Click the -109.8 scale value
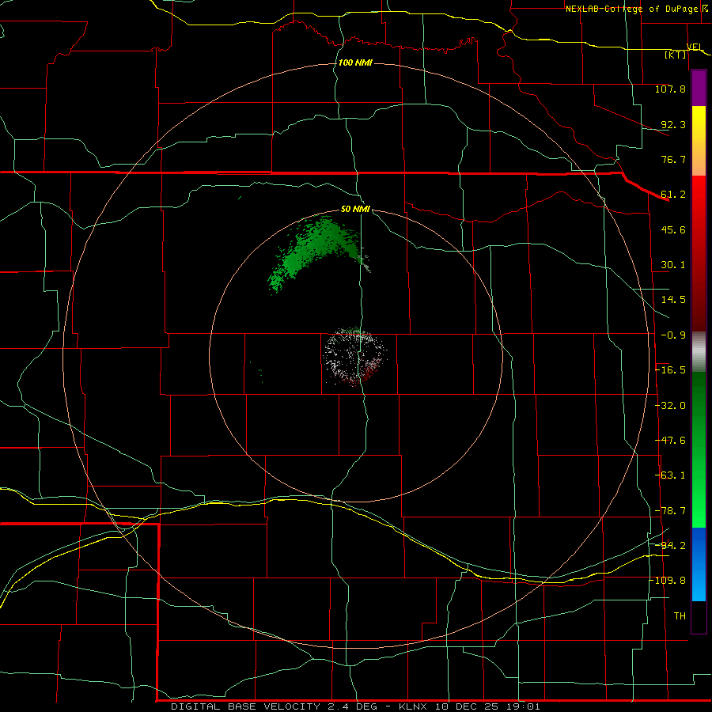The width and height of the screenshot is (712, 712). coord(668,581)
